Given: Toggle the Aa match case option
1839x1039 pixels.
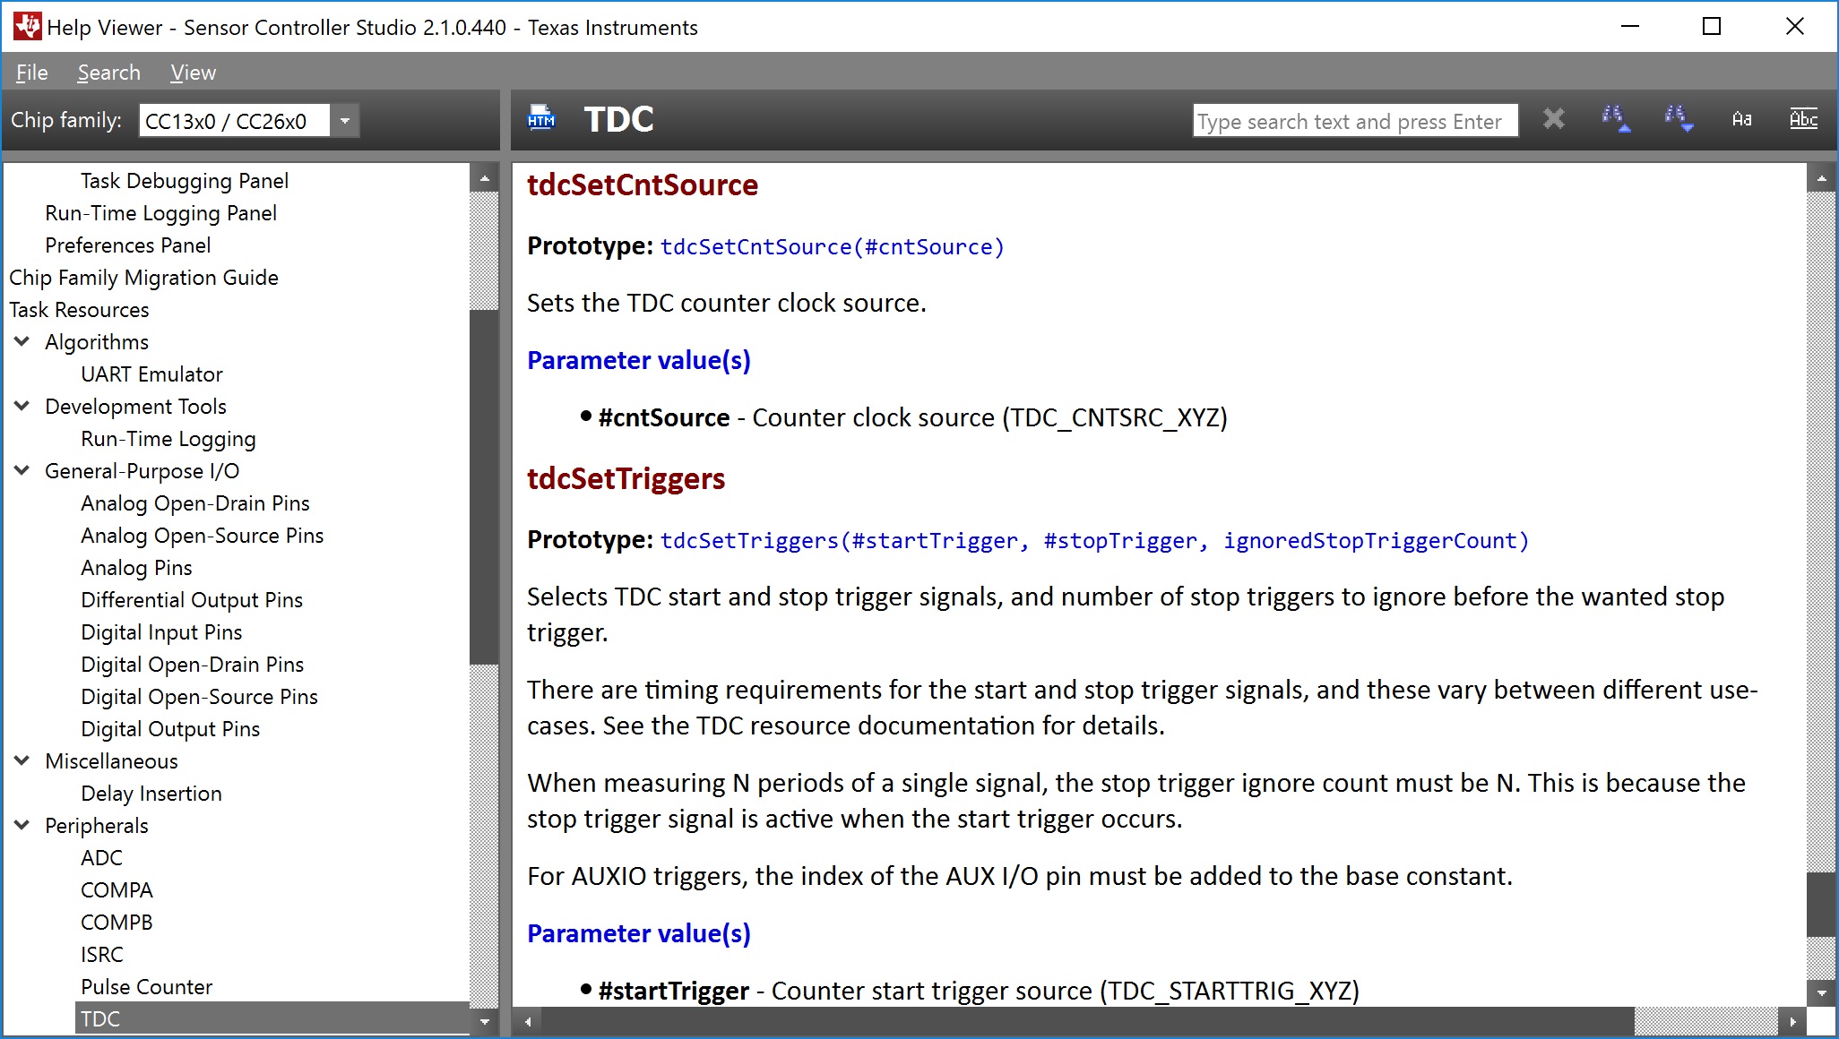Looking at the screenshot, I should [1741, 119].
